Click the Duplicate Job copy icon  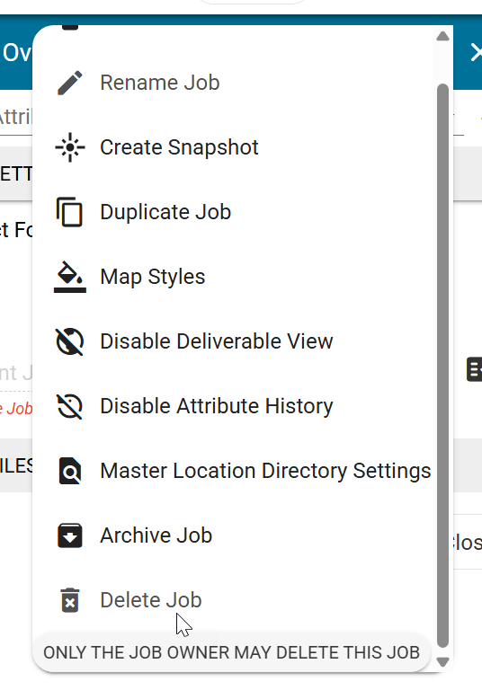pyautogui.click(x=69, y=212)
